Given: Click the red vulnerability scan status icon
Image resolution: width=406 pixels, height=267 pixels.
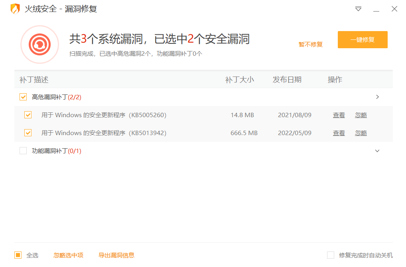Looking at the screenshot, I should click(x=39, y=44).
